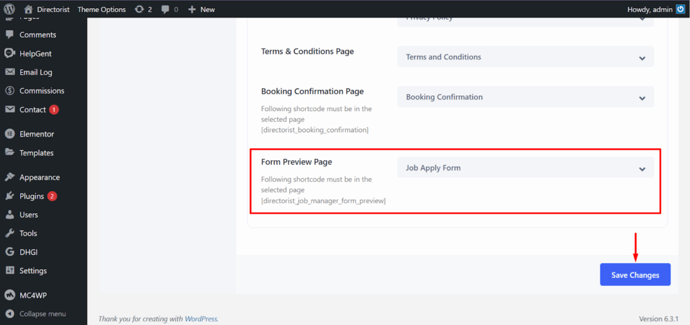690x325 pixels.
Task: Click the New content plus icon
Action: (192, 9)
